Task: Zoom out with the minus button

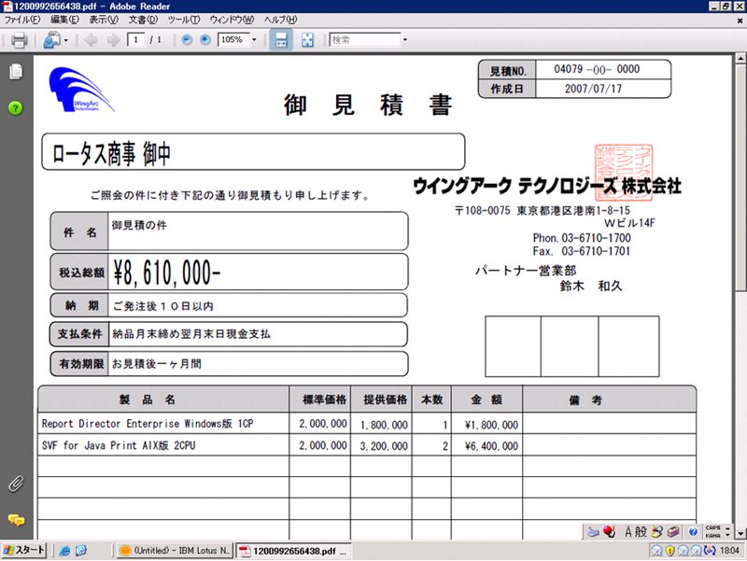Action: (188, 39)
